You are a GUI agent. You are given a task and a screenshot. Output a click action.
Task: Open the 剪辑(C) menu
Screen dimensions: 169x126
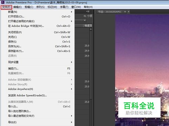pyautogui.click(x=29, y=7)
